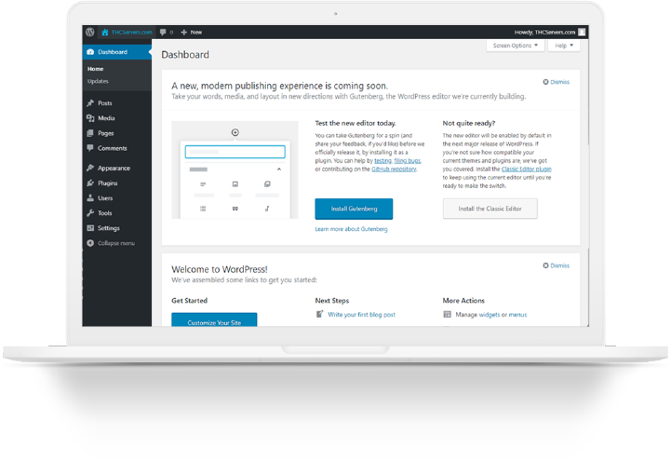671x461 pixels.
Task: Click Write your first blog post link
Action: click(x=362, y=315)
